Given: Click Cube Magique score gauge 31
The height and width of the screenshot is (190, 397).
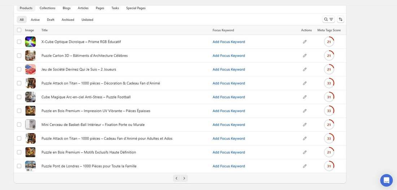Looking at the screenshot, I should pyautogui.click(x=329, y=97).
